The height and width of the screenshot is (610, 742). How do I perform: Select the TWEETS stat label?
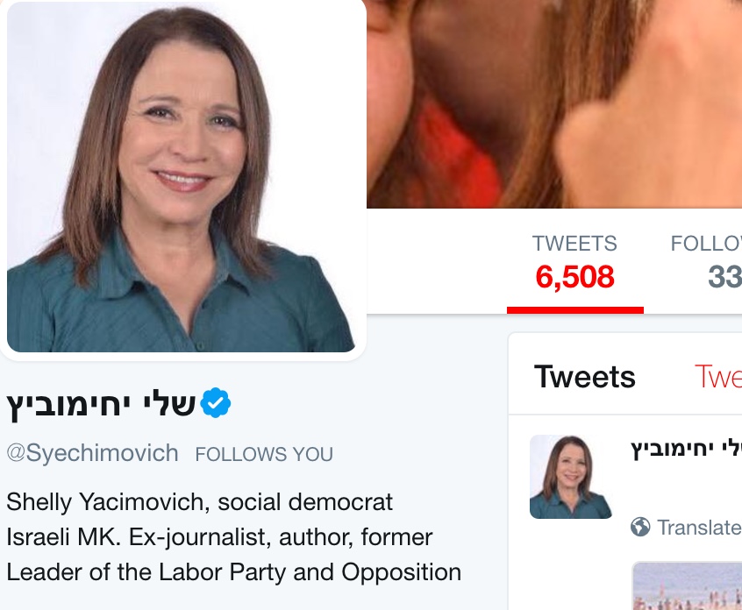(574, 244)
